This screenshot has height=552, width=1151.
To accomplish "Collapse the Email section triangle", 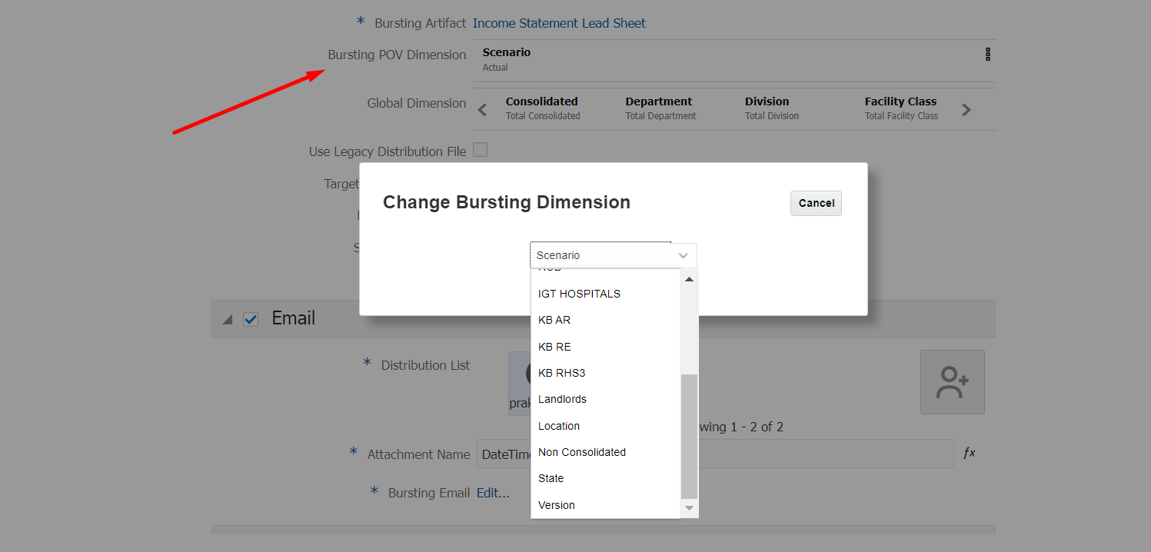I will click(x=228, y=320).
